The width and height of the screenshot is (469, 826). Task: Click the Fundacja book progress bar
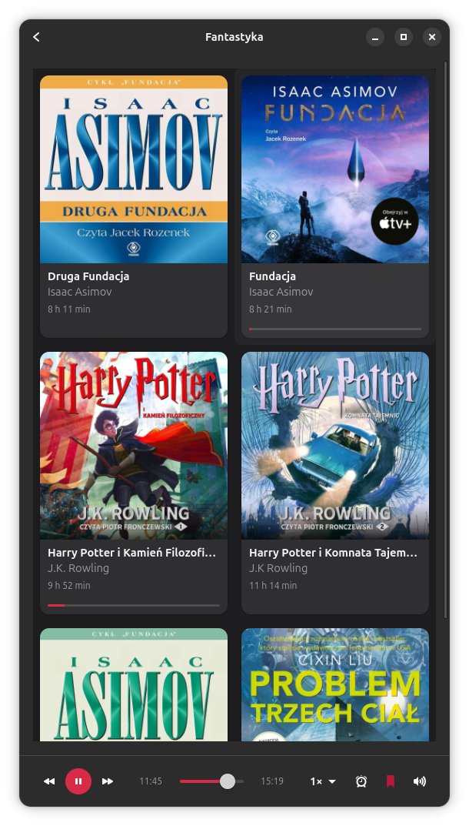tap(335, 329)
